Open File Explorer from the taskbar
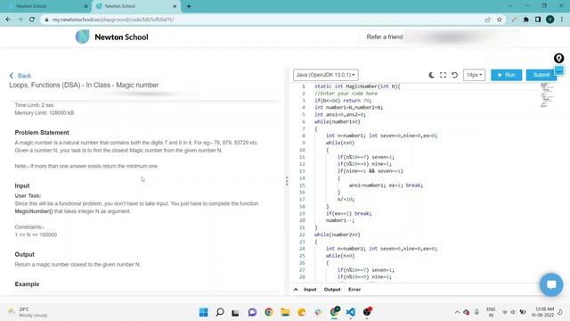 [x=285, y=312]
